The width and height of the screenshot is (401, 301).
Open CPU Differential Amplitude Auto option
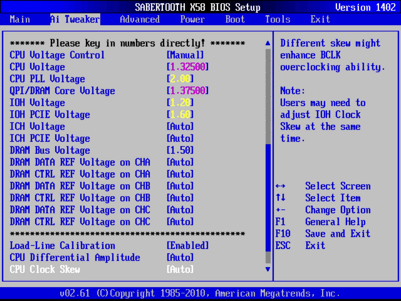tap(180, 257)
